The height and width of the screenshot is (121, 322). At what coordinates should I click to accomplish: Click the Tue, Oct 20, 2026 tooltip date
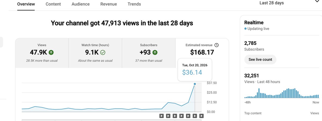(195, 65)
